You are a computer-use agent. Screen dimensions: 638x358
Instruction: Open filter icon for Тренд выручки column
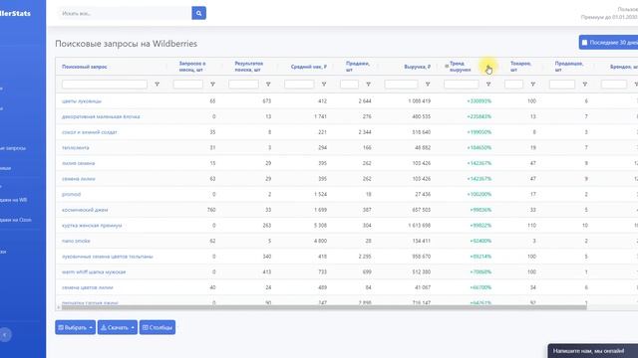(488, 84)
